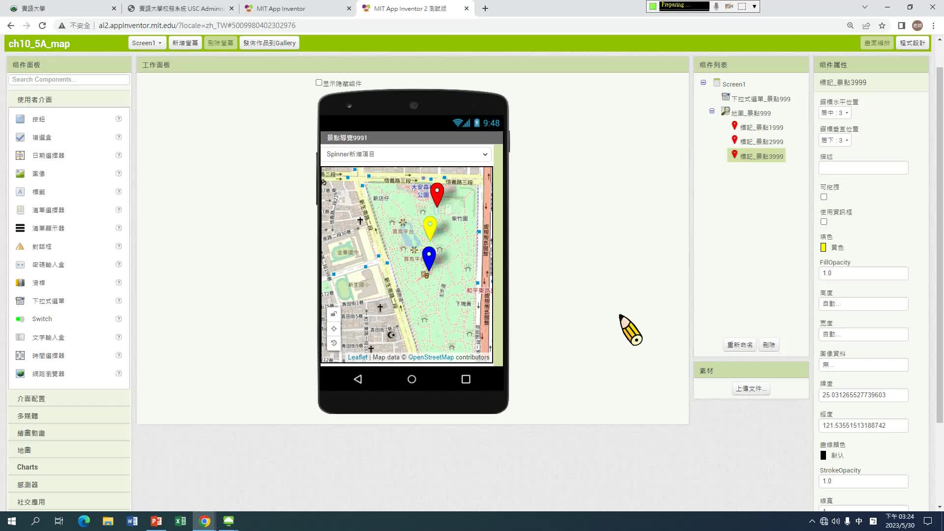Viewport: 944px width, 531px height.
Task: Click the map center crosshair control
Action: pos(334,328)
